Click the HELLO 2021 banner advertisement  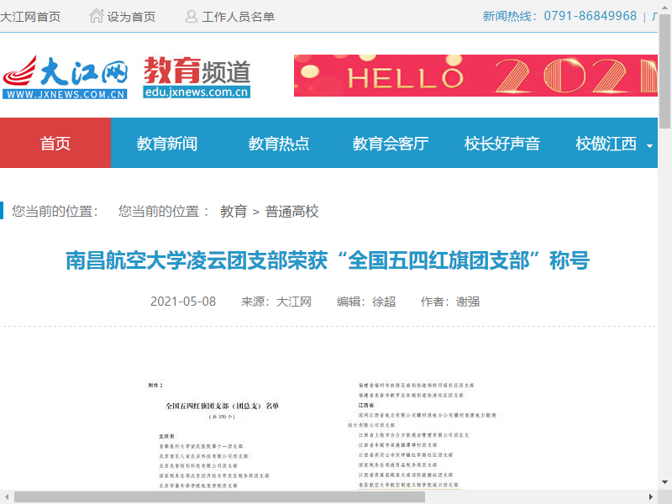(475, 76)
